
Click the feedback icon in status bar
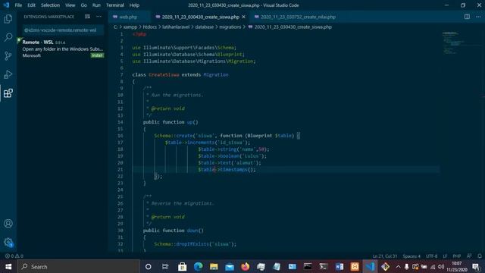coord(469,256)
